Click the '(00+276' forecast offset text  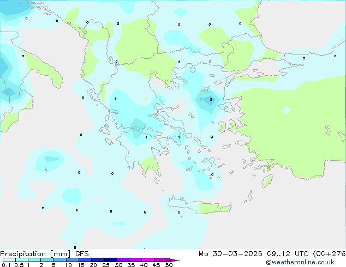point(329,254)
